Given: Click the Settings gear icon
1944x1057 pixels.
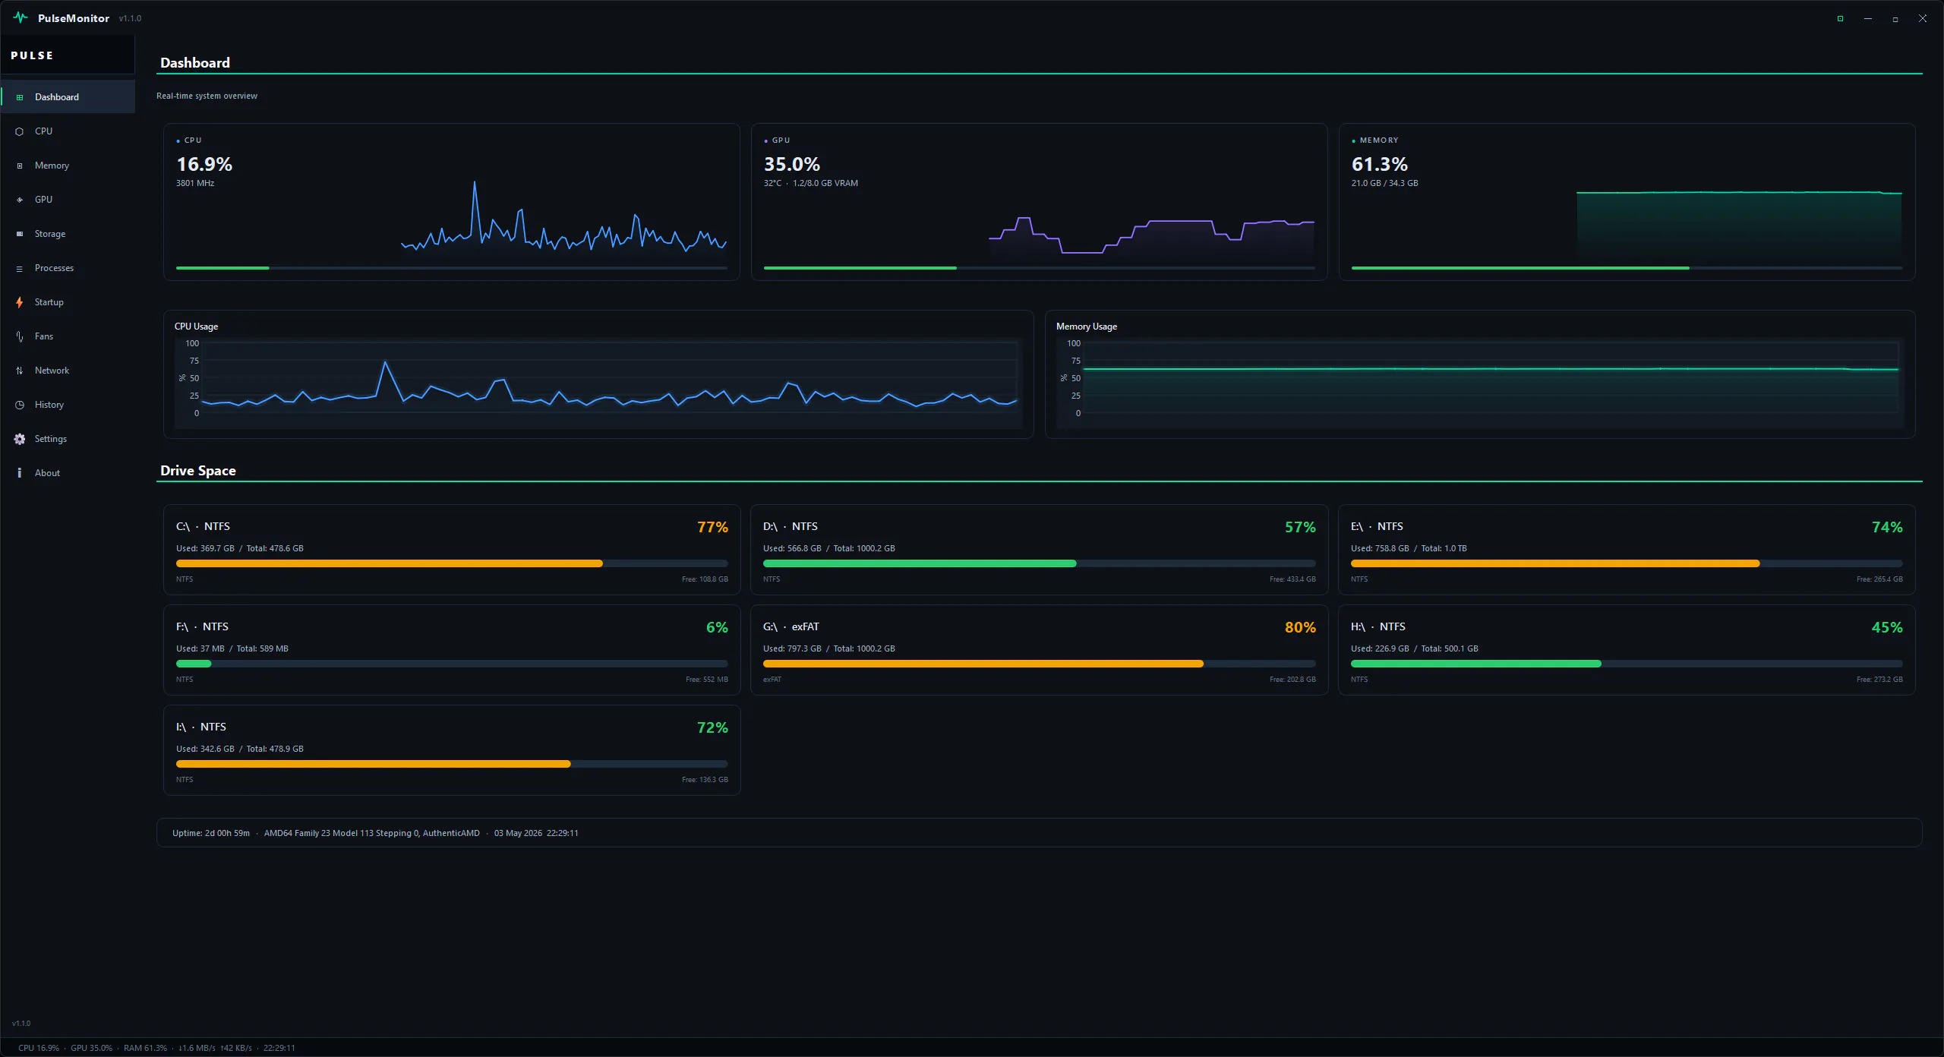Looking at the screenshot, I should [x=20, y=439].
